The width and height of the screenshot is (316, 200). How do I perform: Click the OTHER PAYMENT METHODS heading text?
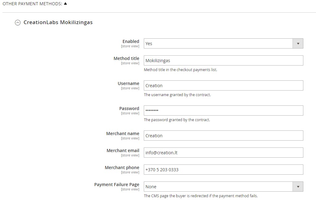click(x=32, y=4)
